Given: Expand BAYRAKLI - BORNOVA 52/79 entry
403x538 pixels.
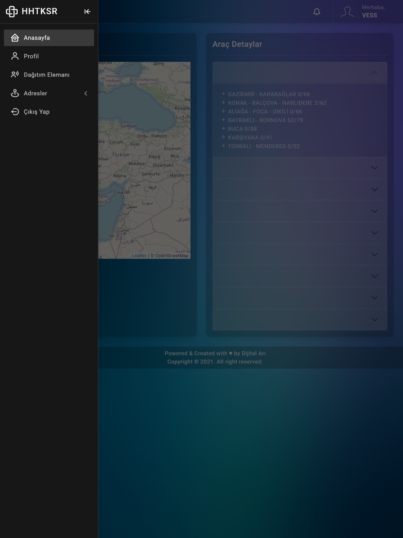Looking at the screenshot, I should pos(224,120).
